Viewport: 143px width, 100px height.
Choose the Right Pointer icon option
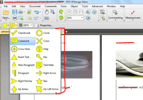tap(23, 81)
